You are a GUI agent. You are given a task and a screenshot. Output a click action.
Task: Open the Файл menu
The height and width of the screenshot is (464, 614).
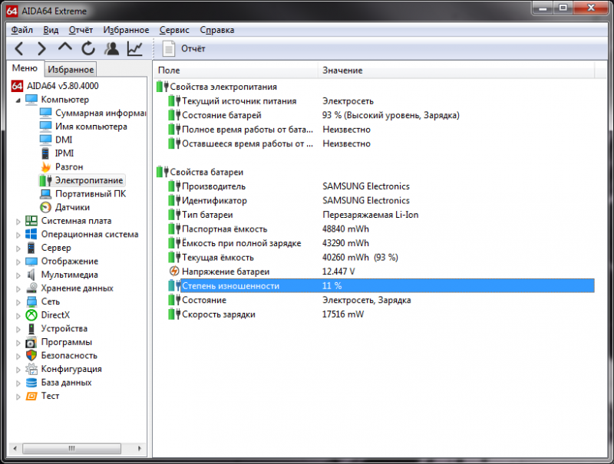22,30
